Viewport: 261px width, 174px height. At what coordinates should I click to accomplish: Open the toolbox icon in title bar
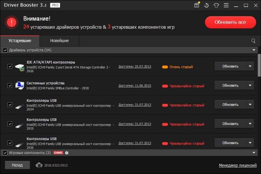[x=197, y=5]
